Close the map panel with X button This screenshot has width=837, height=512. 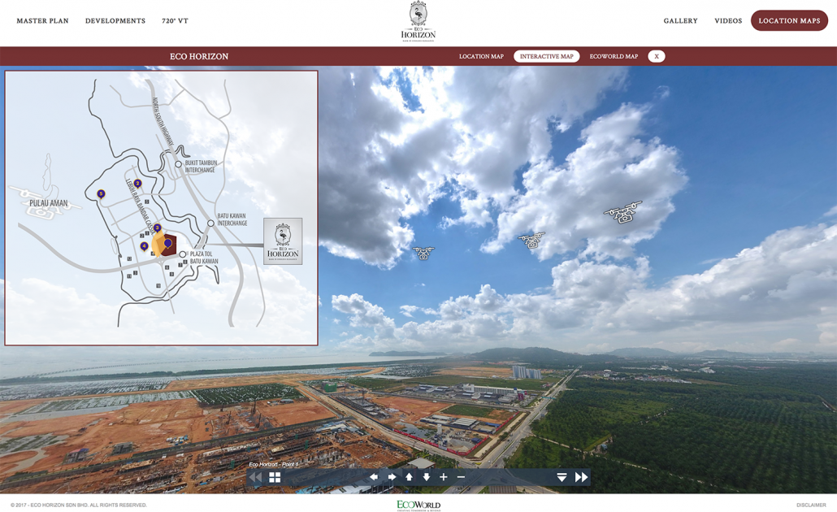click(x=657, y=56)
